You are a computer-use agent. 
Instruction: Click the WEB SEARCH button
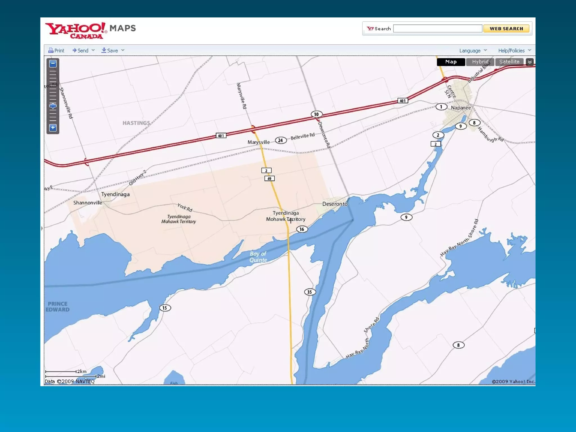506,29
